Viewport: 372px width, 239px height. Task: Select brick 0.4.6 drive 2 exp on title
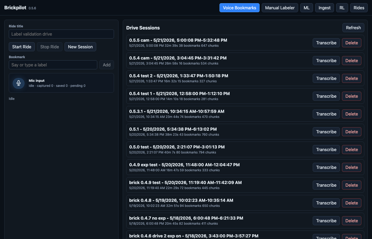pyautogui.click(x=194, y=236)
